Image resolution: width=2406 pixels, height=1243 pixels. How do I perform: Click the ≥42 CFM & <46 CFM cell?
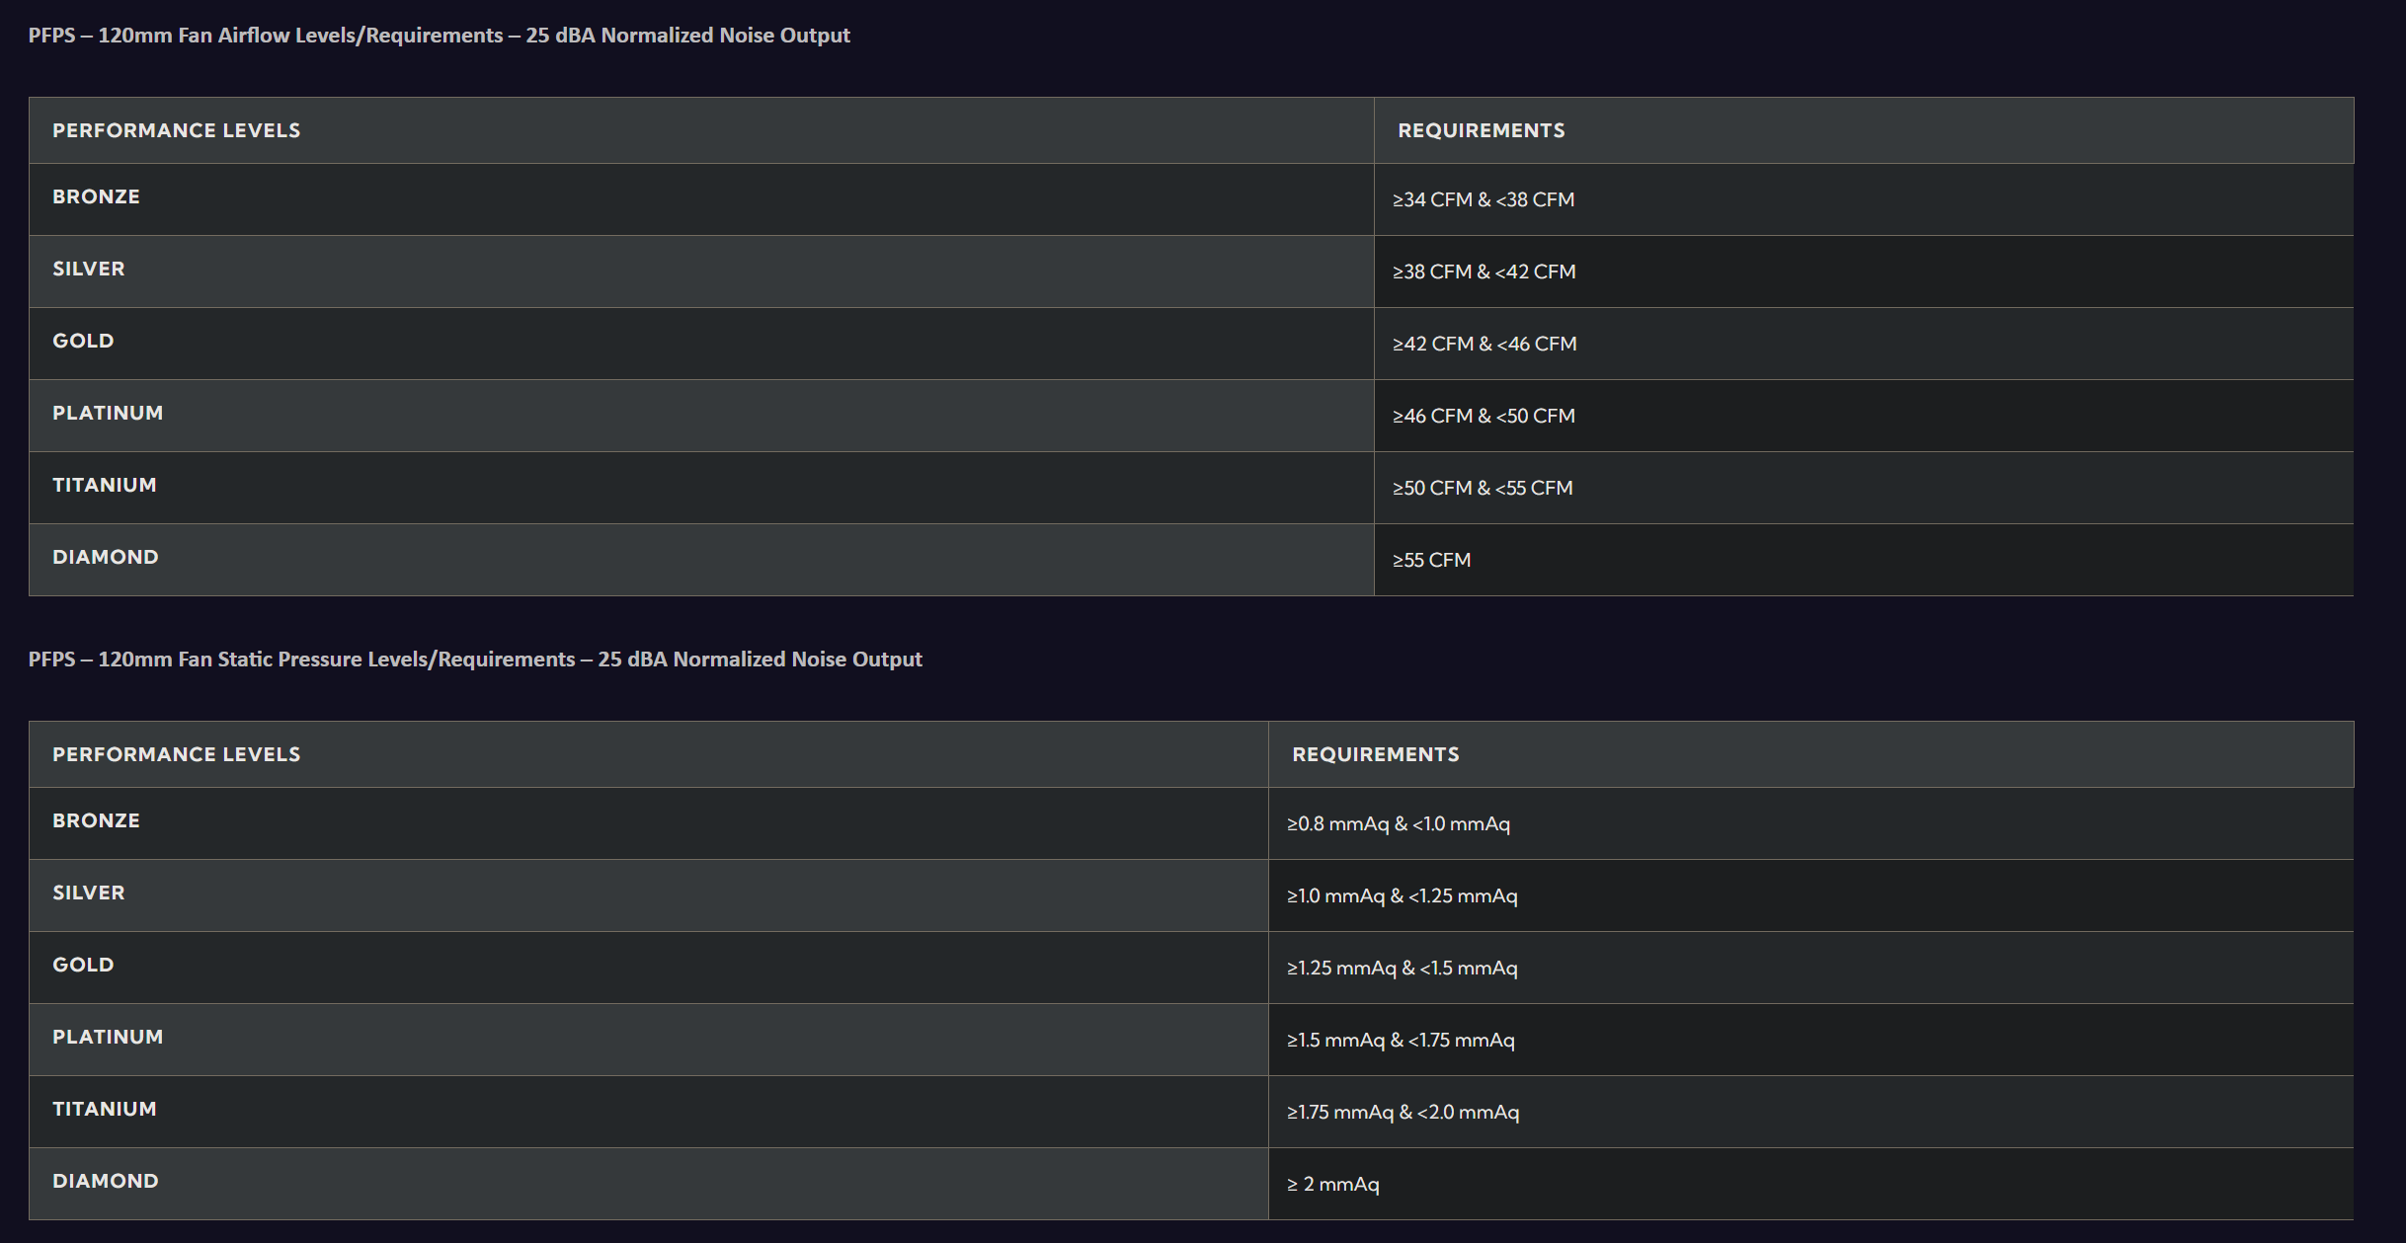click(x=1484, y=344)
